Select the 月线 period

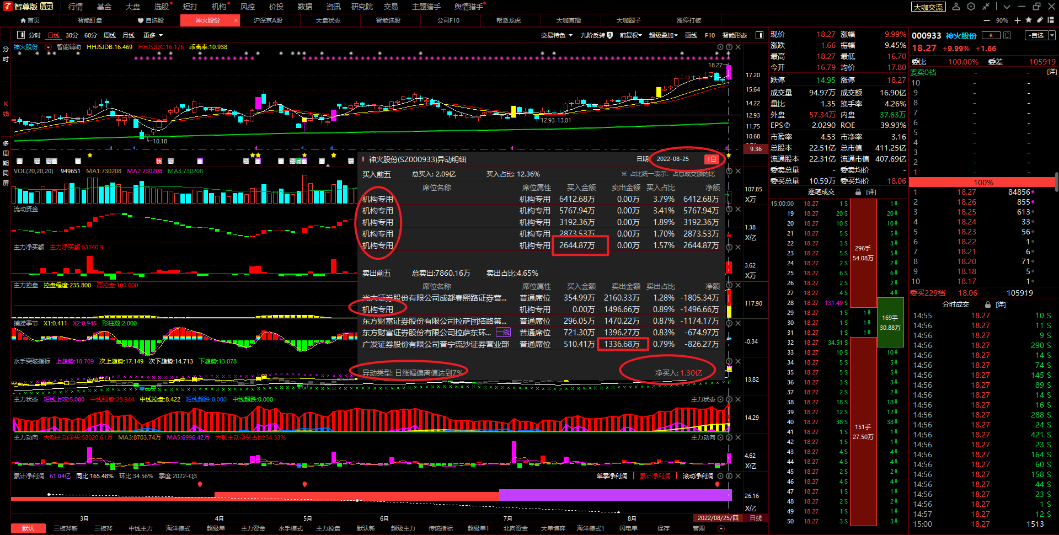point(129,35)
